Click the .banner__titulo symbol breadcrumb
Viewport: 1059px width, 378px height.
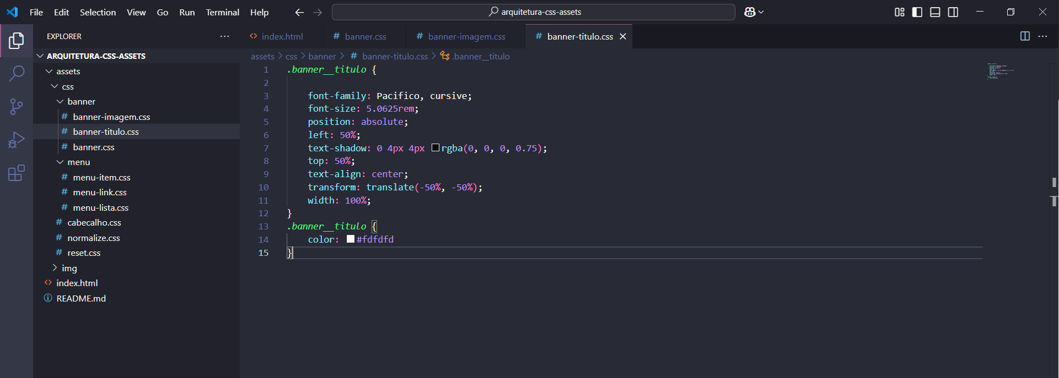[475, 56]
